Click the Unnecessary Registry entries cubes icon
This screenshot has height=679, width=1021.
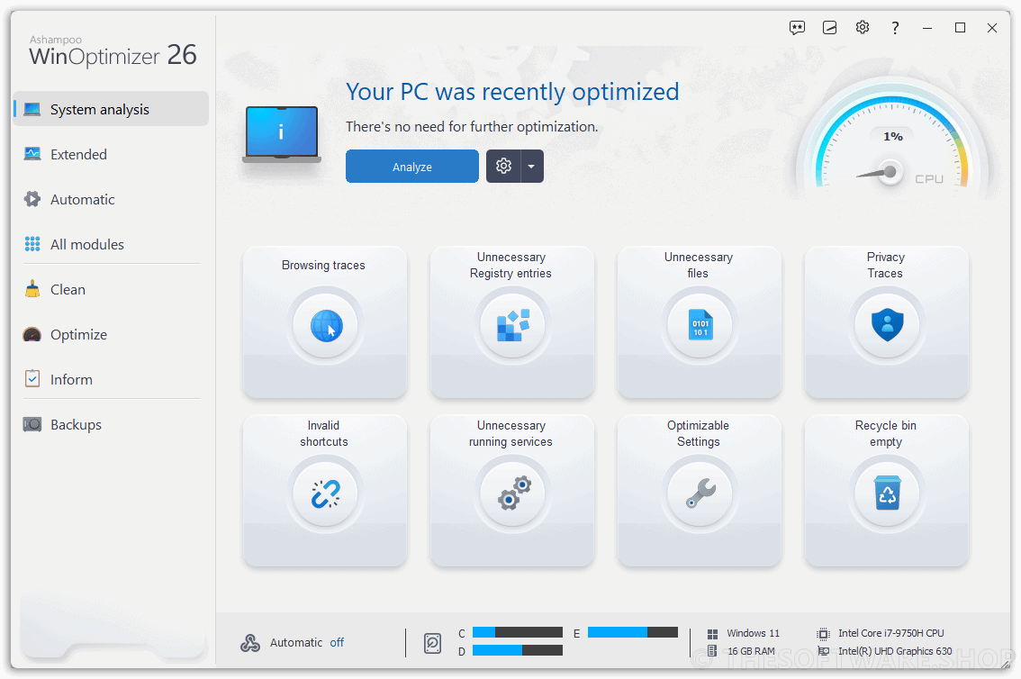pyautogui.click(x=513, y=325)
